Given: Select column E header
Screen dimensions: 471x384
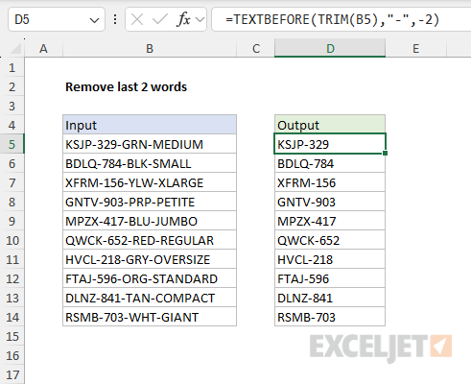Looking at the screenshot, I should (415, 49).
